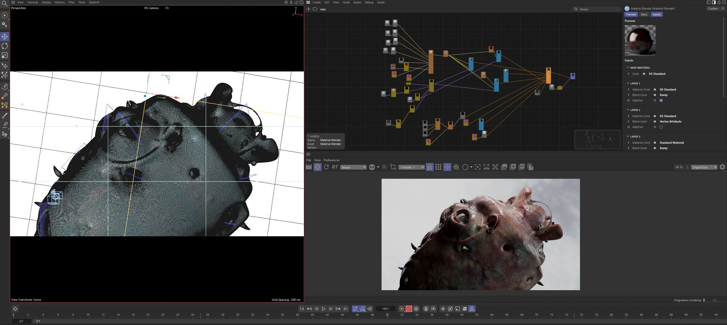
Task: Open the Redshift viewport menu
Action: (x=94, y=2)
